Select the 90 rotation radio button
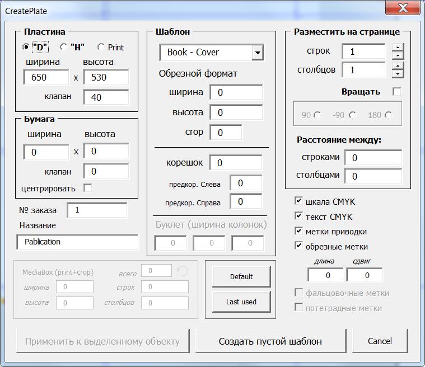 click(317, 115)
